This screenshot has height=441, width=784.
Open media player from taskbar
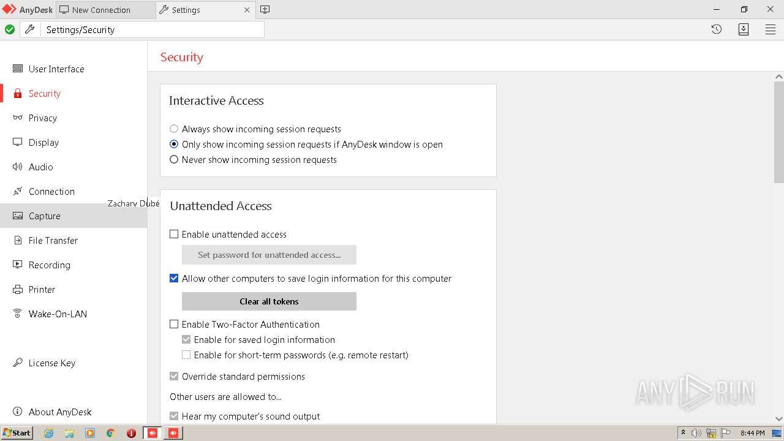[90, 433]
